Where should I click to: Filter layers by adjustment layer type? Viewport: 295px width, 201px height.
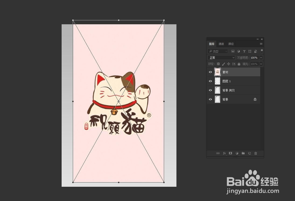click(238, 51)
